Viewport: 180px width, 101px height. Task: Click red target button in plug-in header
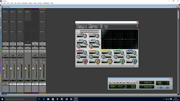137,26
